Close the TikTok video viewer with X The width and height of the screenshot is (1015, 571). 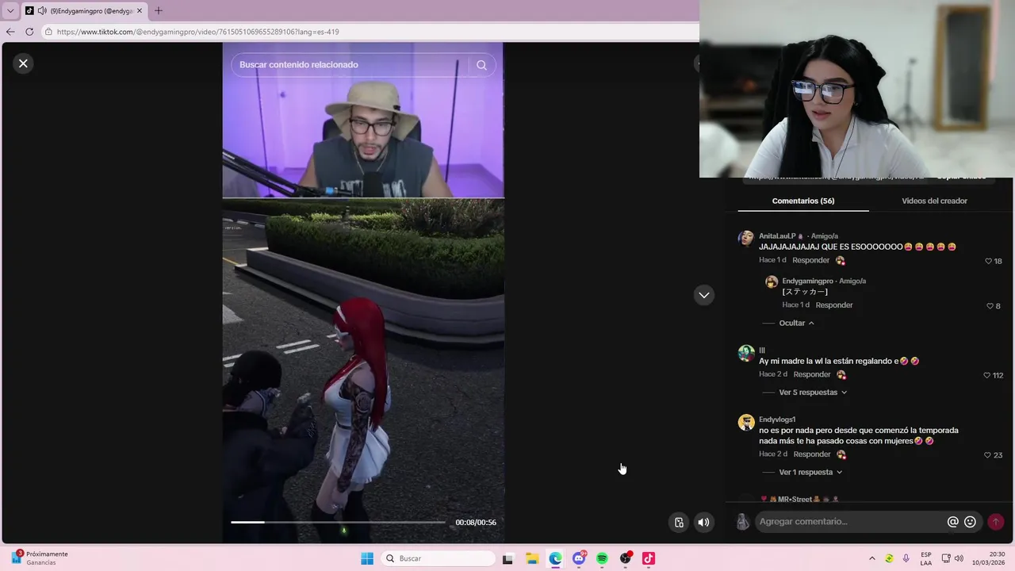point(23,63)
